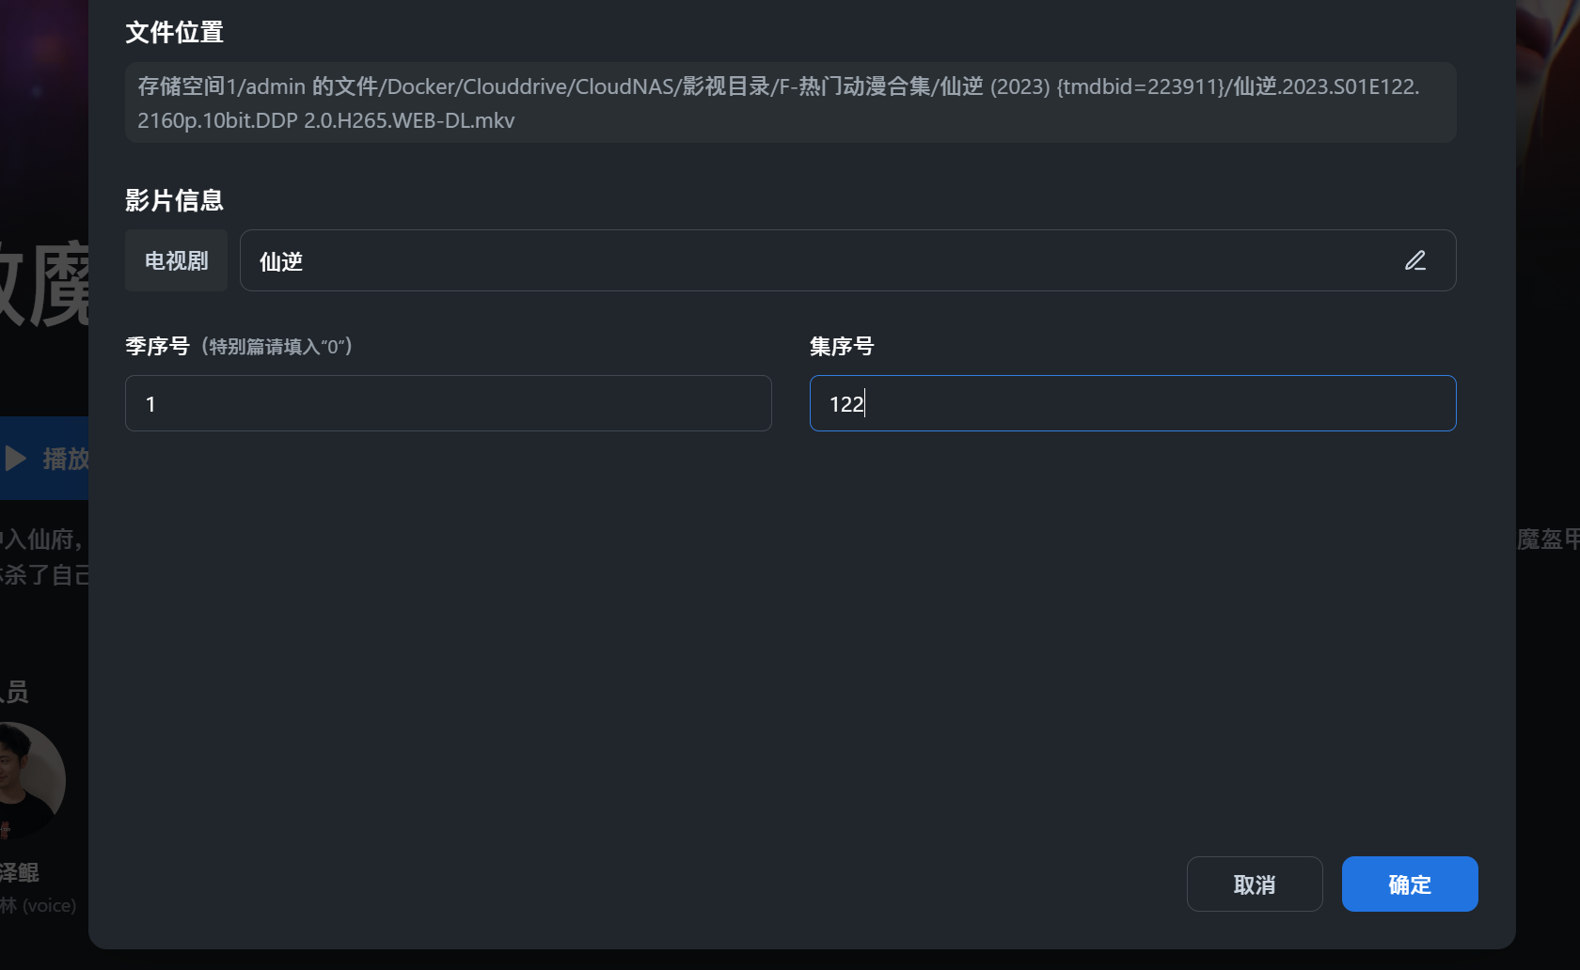Click the season number field showing 1
The height and width of the screenshot is (970, 1580).
448,403
